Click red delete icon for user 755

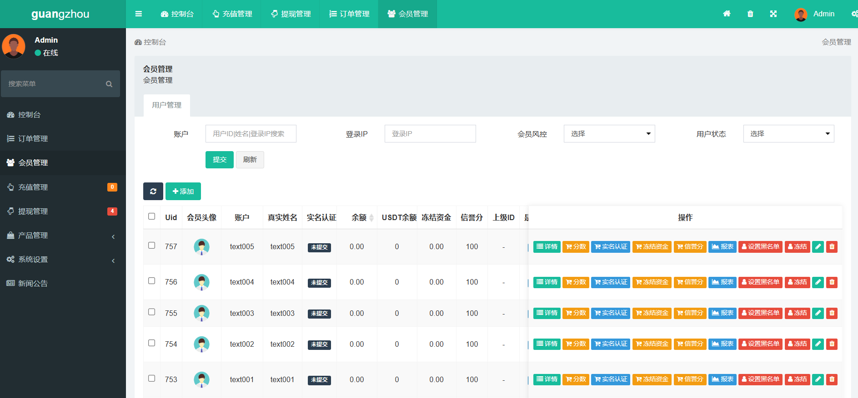point(832,313)
